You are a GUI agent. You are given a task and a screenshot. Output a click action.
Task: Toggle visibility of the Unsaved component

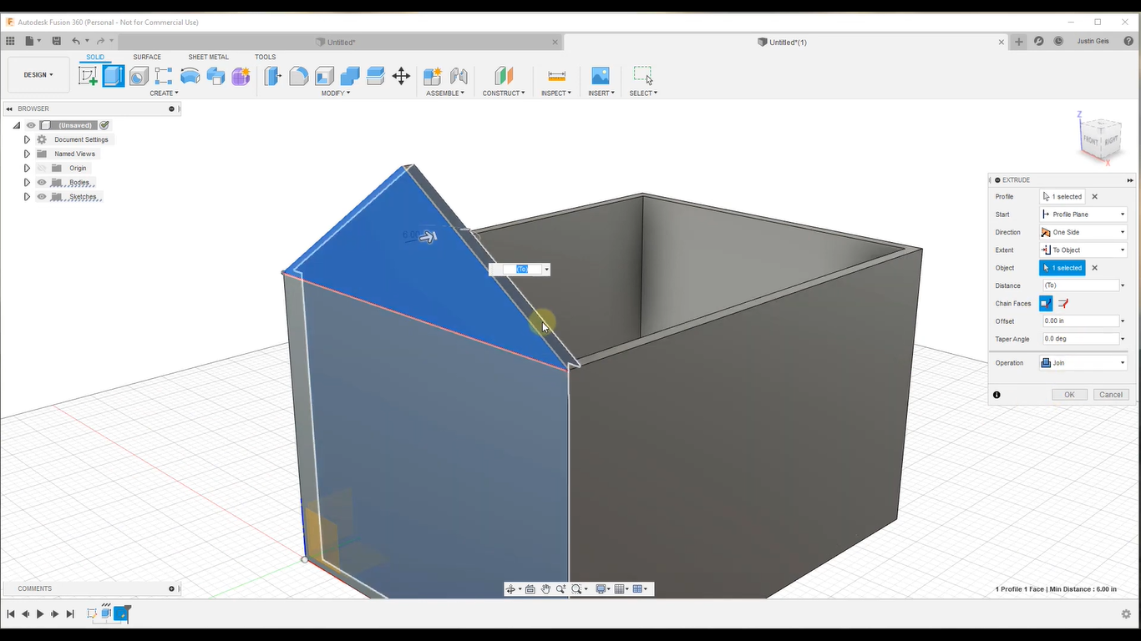(x=31, y=125)
